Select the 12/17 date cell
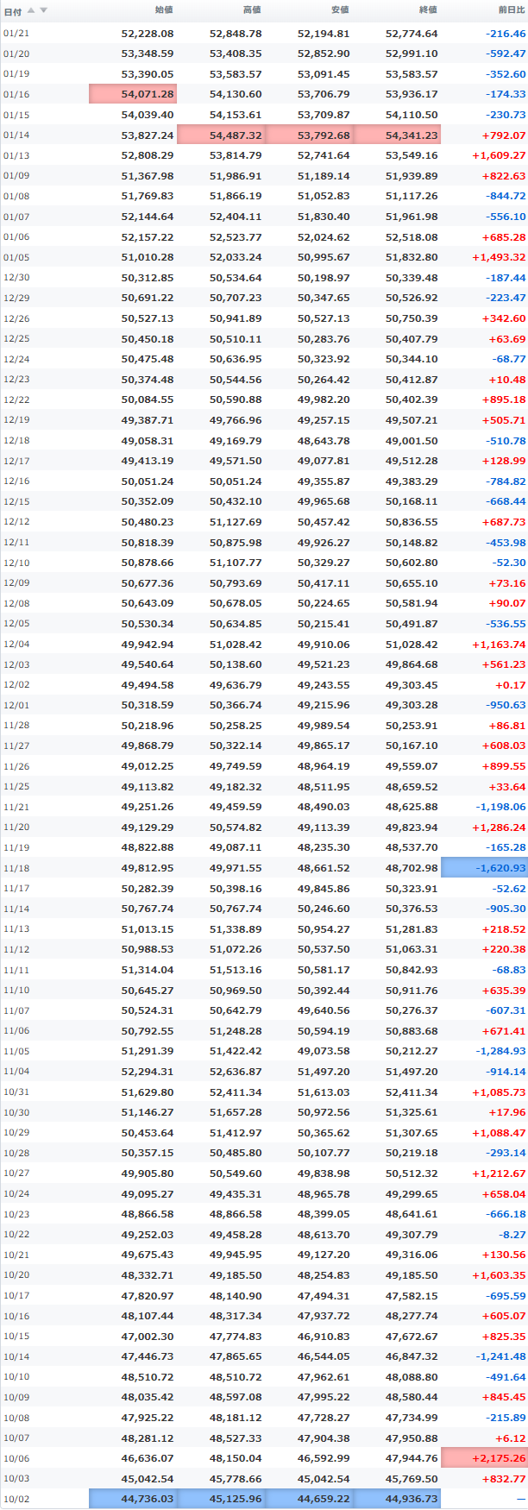528x1510 pixels. [16, 461]
